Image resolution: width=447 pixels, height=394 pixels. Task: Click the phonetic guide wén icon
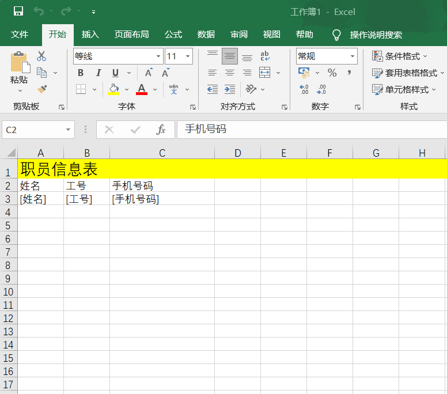tap(173, 89)
